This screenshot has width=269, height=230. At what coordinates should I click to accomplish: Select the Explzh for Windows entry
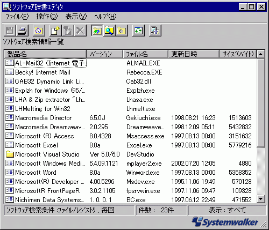(50, 91)
